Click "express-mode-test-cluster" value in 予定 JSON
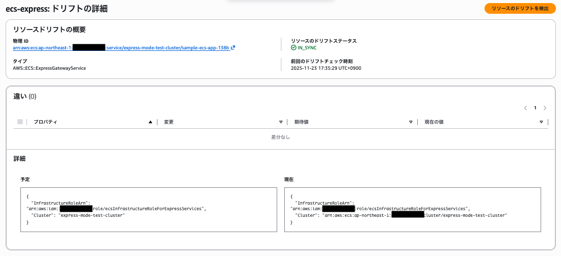 click(92, 216)
